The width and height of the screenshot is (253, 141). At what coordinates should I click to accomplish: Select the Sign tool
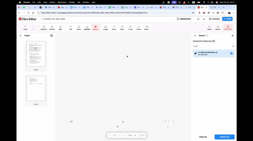[x=60, y=28]
